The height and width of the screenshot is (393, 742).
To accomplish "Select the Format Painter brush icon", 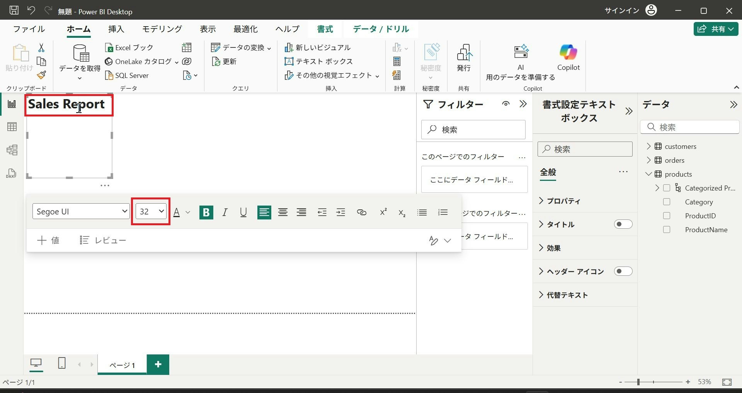I will pos(41,75).
